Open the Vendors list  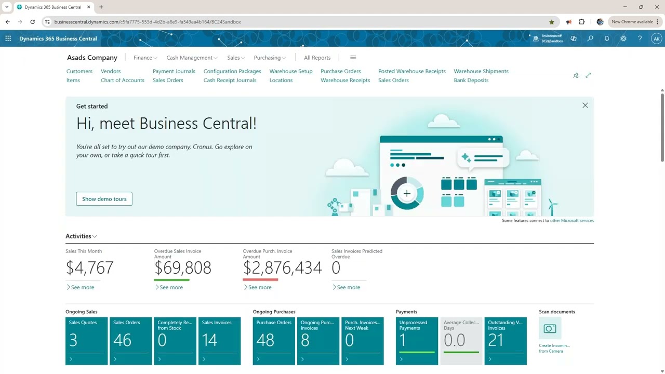click(x=111, y=71)
